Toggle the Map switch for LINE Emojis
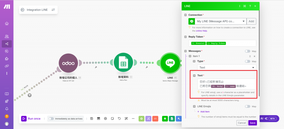Image resolution: width=284 pixels, height=129 pixels. [247, 106]
